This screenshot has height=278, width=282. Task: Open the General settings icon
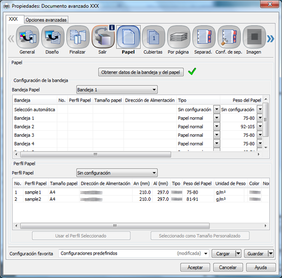coord(27,37)
